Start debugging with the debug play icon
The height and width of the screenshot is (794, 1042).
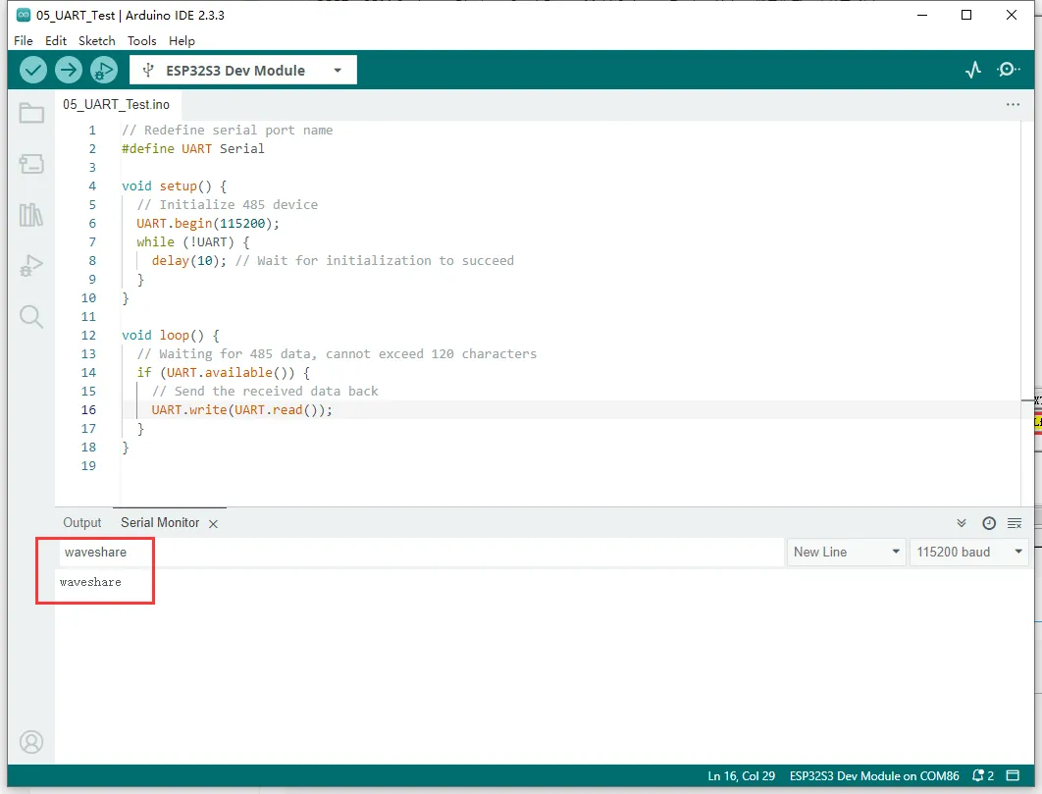tap(103, 70)
